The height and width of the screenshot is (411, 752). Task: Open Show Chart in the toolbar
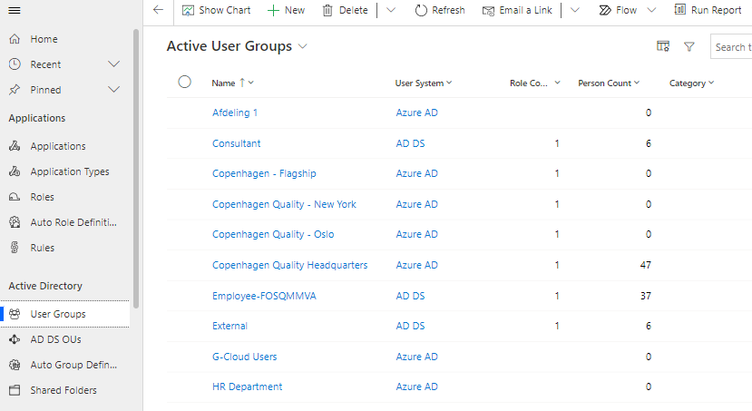216,10
